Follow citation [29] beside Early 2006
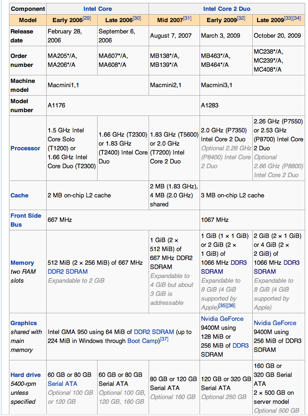 87,18
